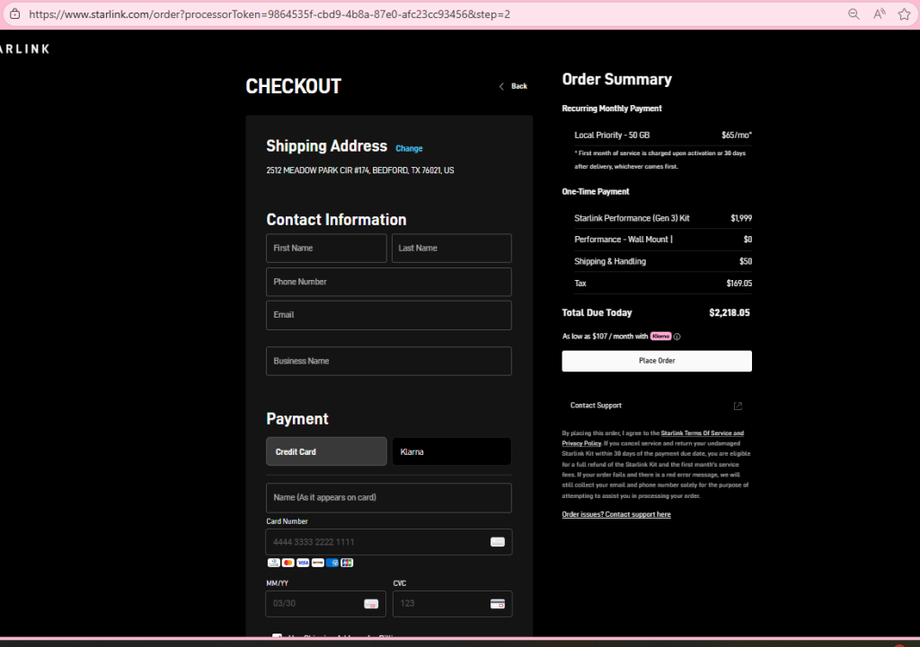The width and height of the screenshot is (920, 647).
Task: Switch to the Klarna payment tab
Action: [x=452, y=451]
